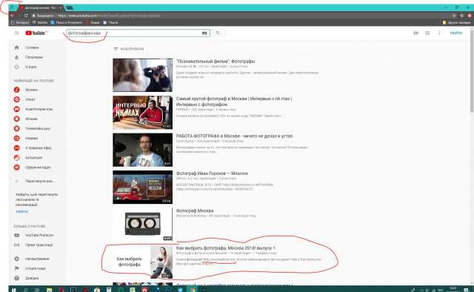Open the Яндекс bookmark

(93, 22)
